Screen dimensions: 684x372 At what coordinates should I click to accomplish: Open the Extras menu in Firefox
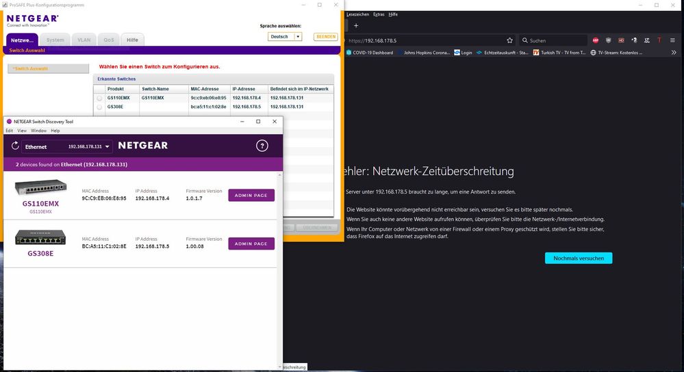point(379,14)
